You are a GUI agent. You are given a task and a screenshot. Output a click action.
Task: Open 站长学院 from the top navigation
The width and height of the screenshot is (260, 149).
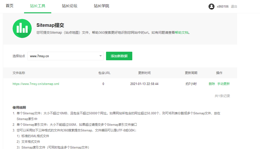click(x=102, y=6)
